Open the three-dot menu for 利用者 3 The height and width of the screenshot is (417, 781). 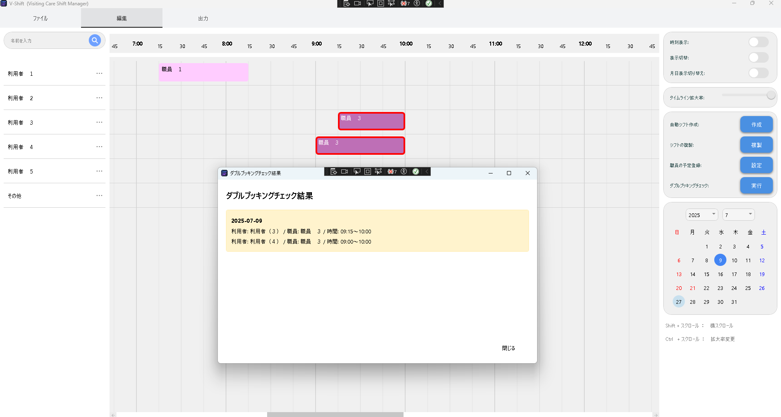pos(99,123)
